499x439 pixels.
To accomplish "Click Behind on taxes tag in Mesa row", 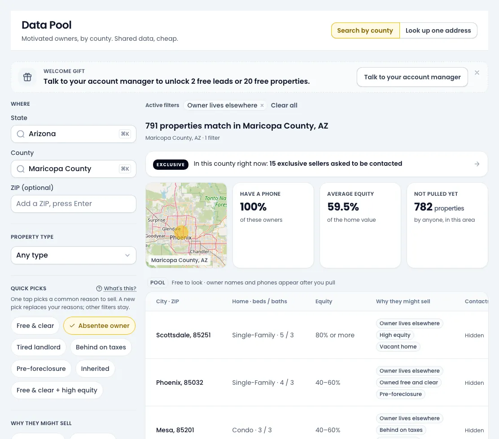I will click(401, 430).
